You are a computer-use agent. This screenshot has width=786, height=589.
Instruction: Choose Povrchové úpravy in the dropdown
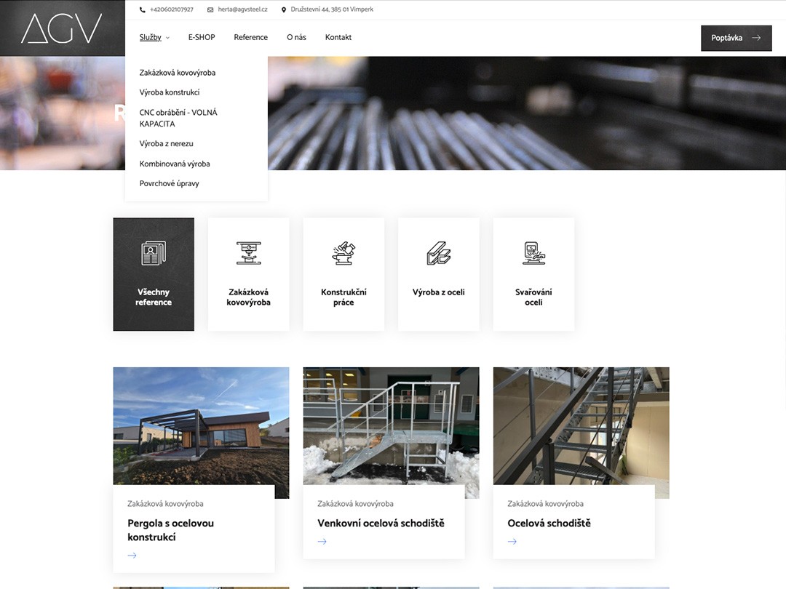tap(169, 184)
